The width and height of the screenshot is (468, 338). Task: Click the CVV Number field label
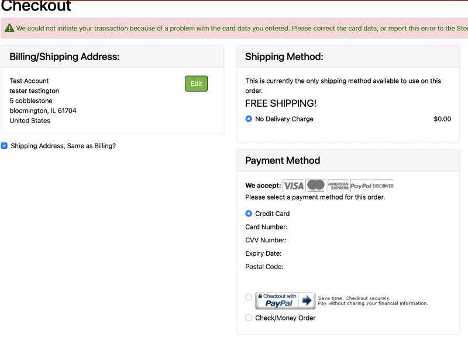click(266, 240)
